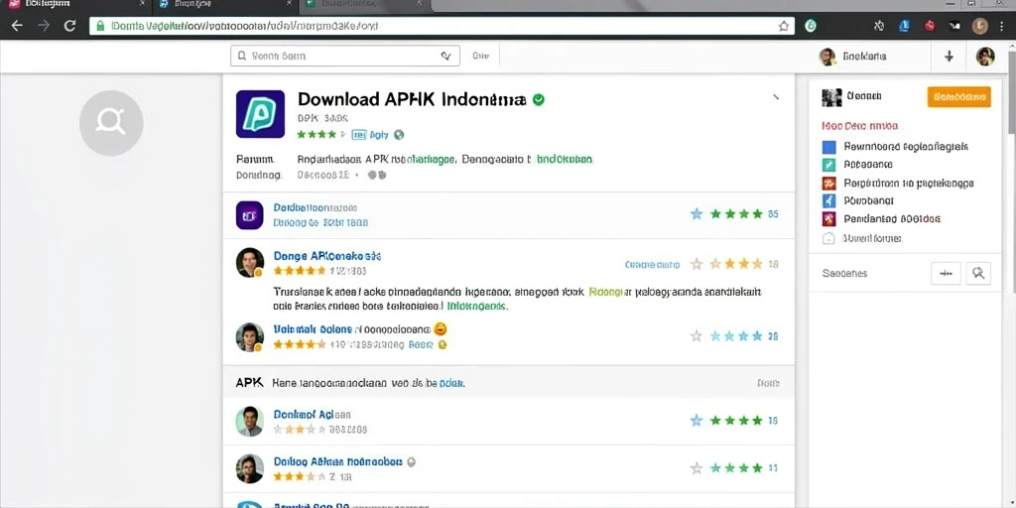Click the pixelated avatar icon in the sidebar
This screenshot has width=1016, height=508.
[x=831, y=97]
